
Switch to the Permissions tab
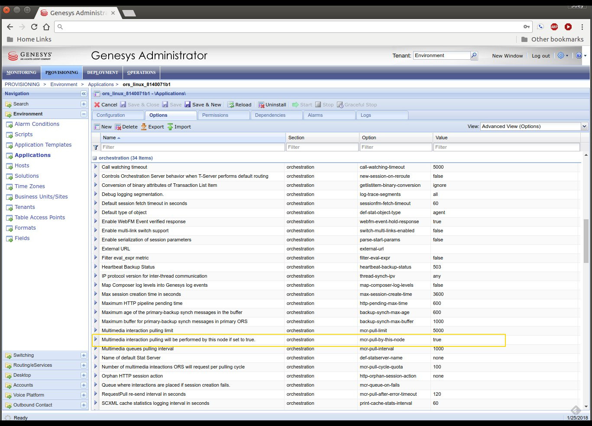(215, 115)
